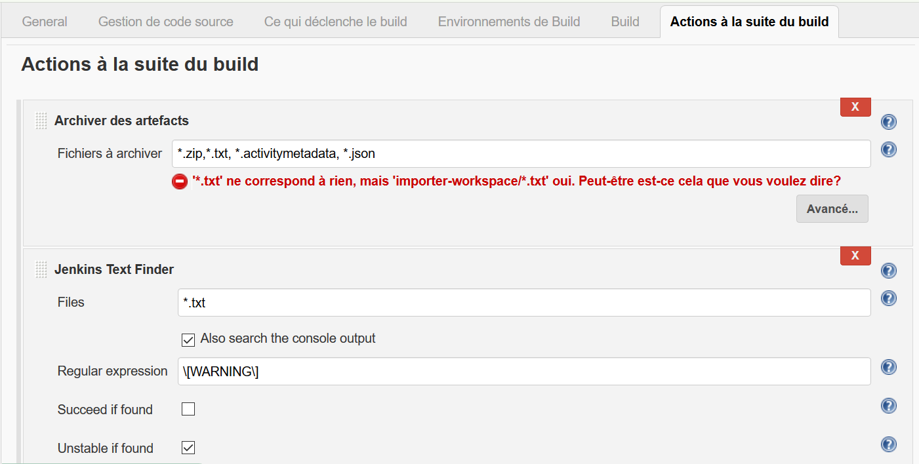Focus the Regular expression text field

tap(523, 371)
